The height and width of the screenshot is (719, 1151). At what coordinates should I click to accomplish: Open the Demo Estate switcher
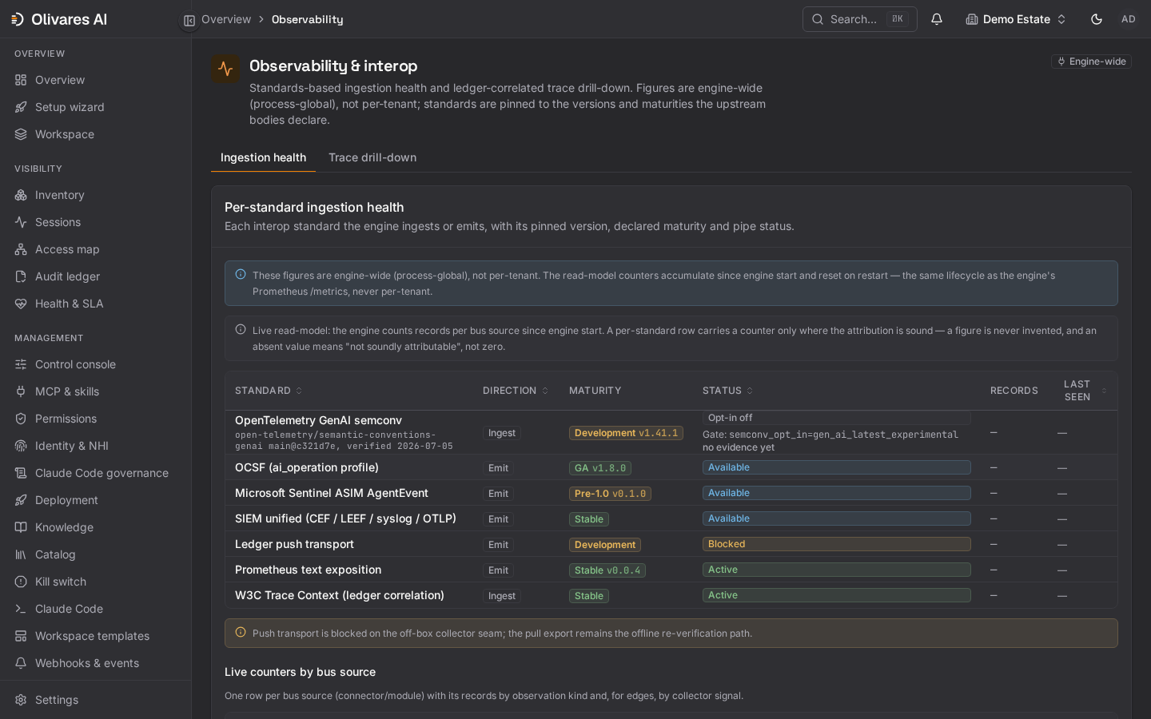click(x=1016, y=19)
